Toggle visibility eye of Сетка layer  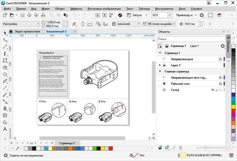213,90
